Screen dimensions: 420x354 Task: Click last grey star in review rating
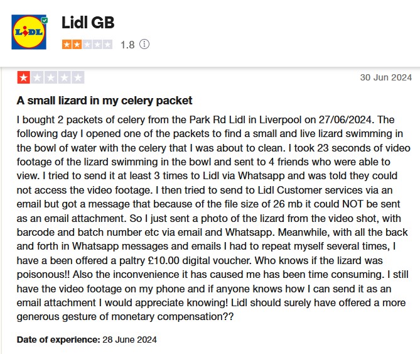[78, 78]
